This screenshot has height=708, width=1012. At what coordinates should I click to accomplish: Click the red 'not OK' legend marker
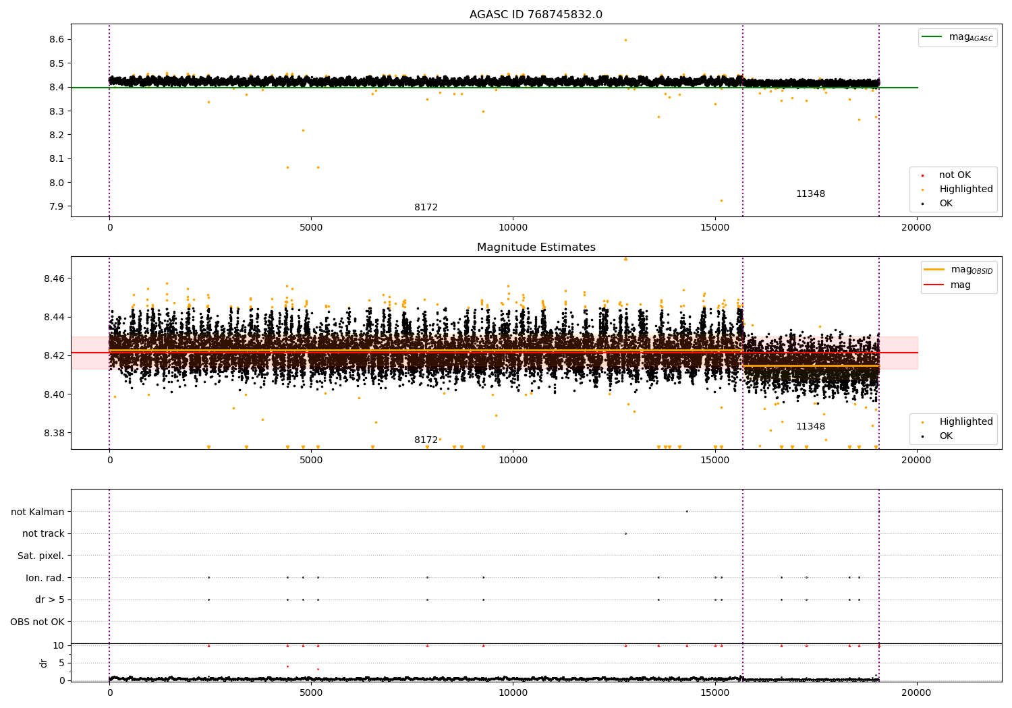922,175
